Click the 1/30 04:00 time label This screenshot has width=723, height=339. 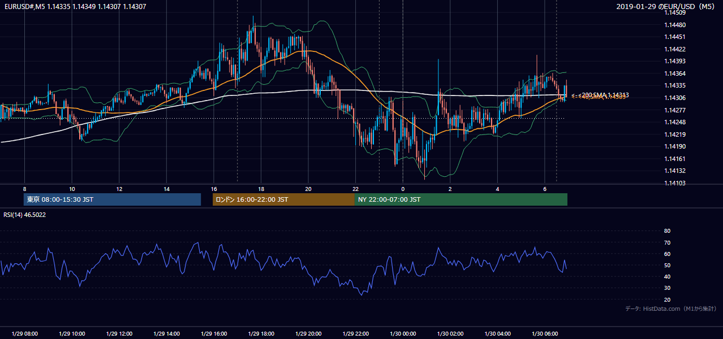click(x=498, y=333)
